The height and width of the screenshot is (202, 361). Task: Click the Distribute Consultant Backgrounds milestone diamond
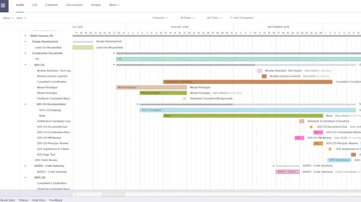point(184,98)
